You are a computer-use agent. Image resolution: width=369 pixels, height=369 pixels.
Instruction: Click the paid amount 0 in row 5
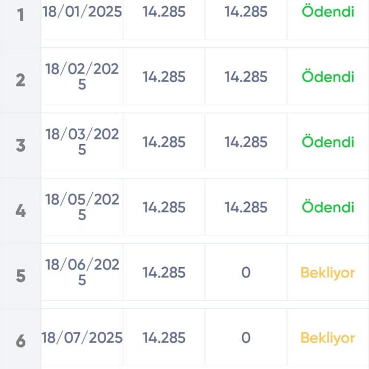pos(246,273)
